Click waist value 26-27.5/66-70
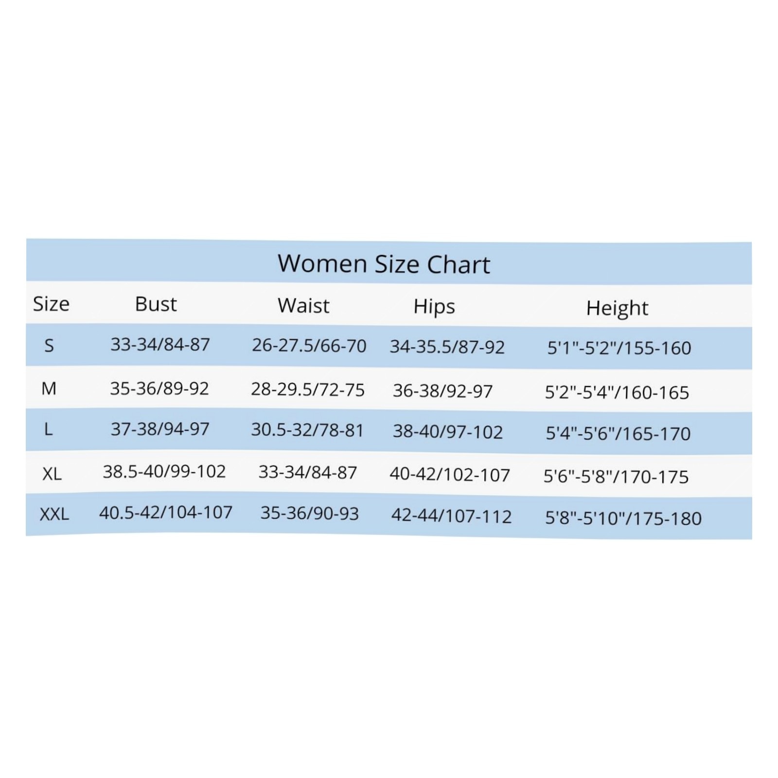 click(x=309, y=346)
